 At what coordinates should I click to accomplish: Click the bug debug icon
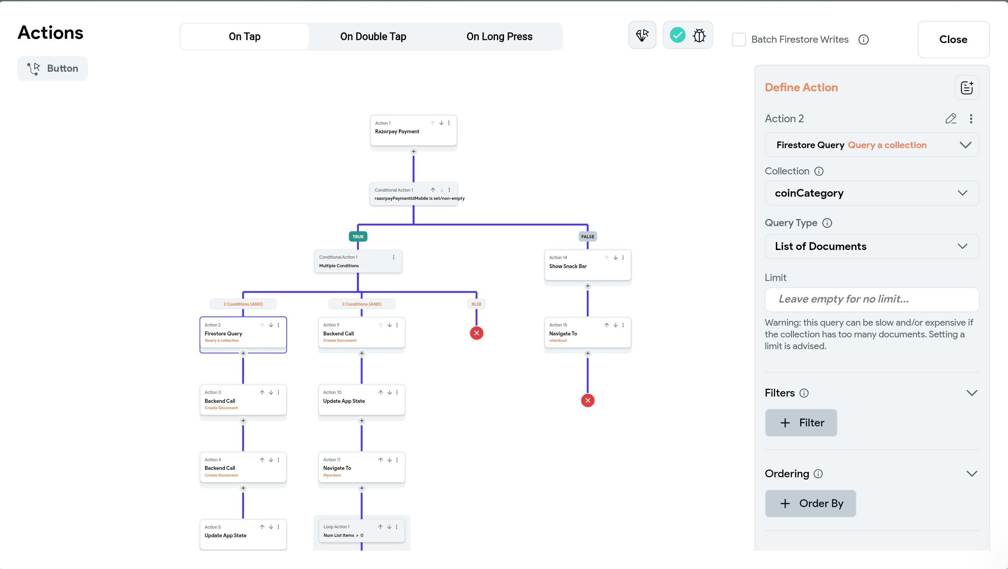click(699, 35)
